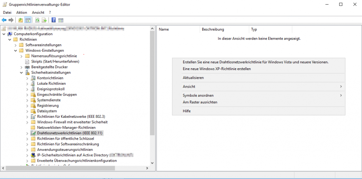
Task: Collapse the Sicherheitseinstellungen node
Action: tap(22, 72)
